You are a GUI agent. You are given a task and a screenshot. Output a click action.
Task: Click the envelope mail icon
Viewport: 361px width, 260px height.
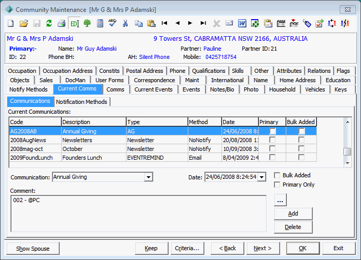tap(229, 23)
